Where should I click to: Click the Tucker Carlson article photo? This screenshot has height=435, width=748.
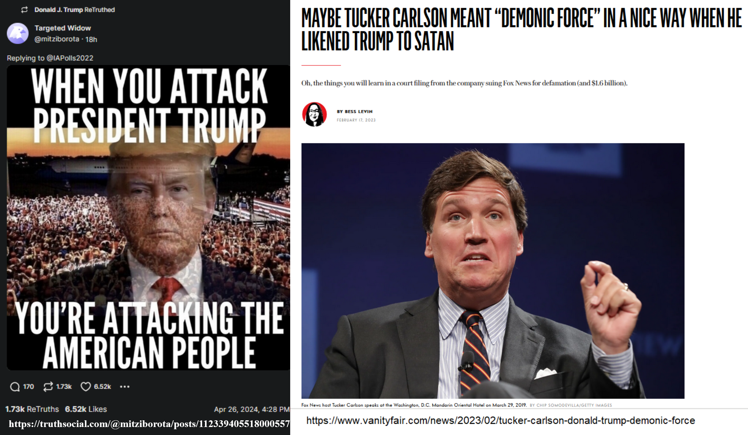pyautogui.click(x=493, y=271)
